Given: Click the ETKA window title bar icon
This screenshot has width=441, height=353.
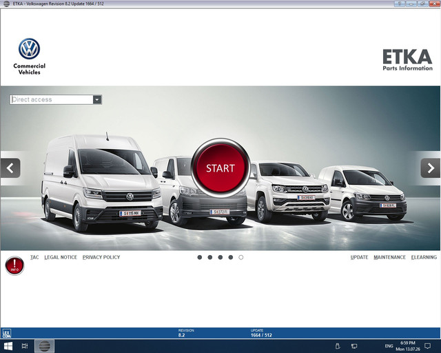Looking at the screenshot, I should 6,3.
